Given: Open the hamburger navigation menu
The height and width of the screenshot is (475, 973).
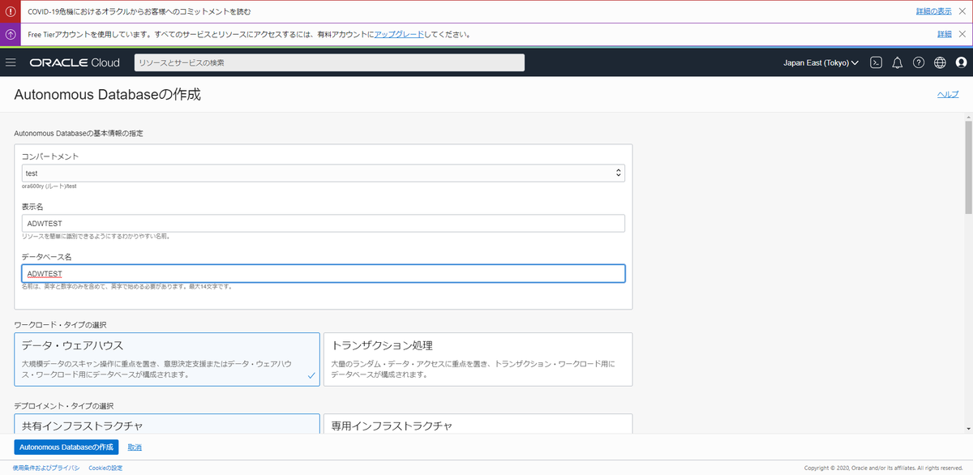Looking at the screenshot, I should (11, 62).
